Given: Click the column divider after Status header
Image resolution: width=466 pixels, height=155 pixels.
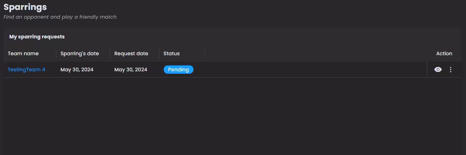Looking at the screenshot, I should pos(204,54).
